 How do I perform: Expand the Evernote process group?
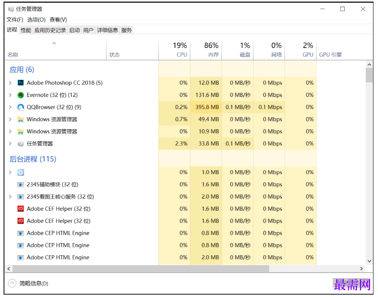click(10, 95)
